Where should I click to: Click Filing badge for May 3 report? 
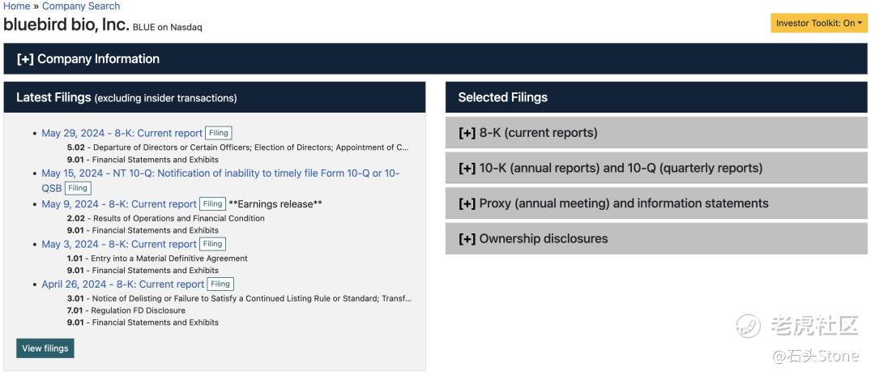pyautogui.click(x=213, y=244)
